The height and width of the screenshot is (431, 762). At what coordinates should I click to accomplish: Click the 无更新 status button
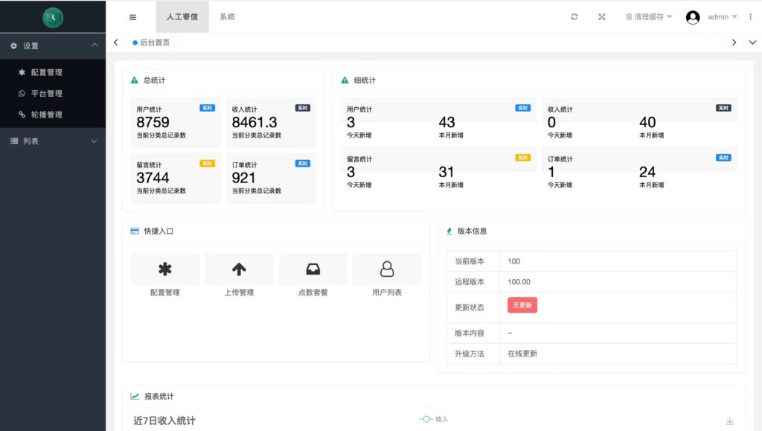(x=522, y=305)
